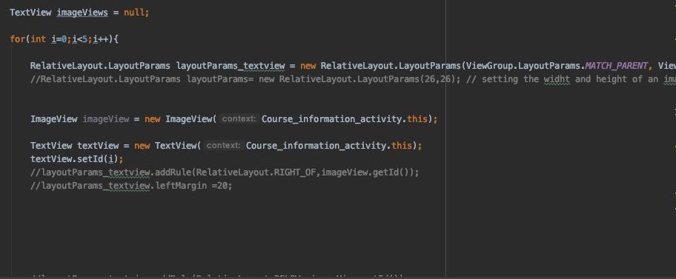Viewport: 676px width, 279px height.
Task: Click the greyed imageView variable name
Action: coord(105,119)
